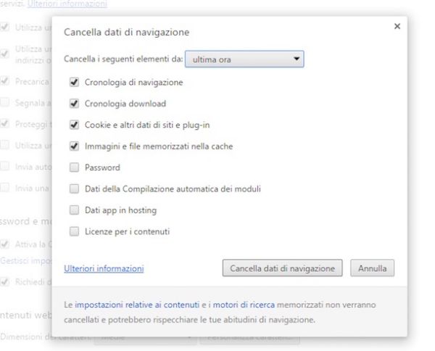Enable Licenze per i contenuti checkbox
Screen dimensions: 435x351
74,231
